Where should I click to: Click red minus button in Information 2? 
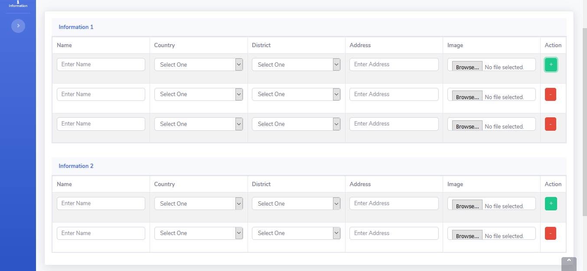[x=550, y=233]
